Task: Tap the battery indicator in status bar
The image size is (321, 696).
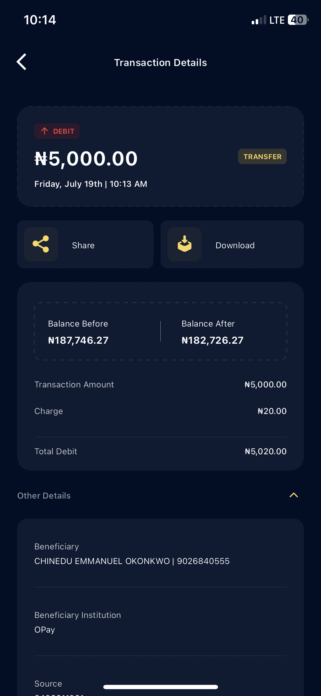Action: (x=298, y=20)
